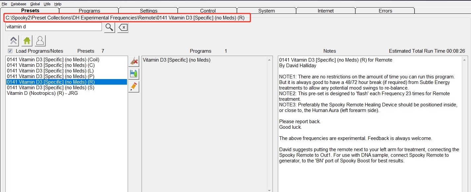471x192 pixels.
Task: Open the Utils menu
Action: pos(47,4)
